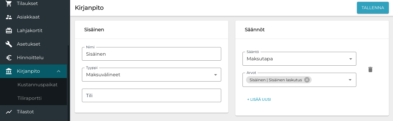Focus the Nimi input field
This screenshot has width=393, height=121.
tap(151, 54)
